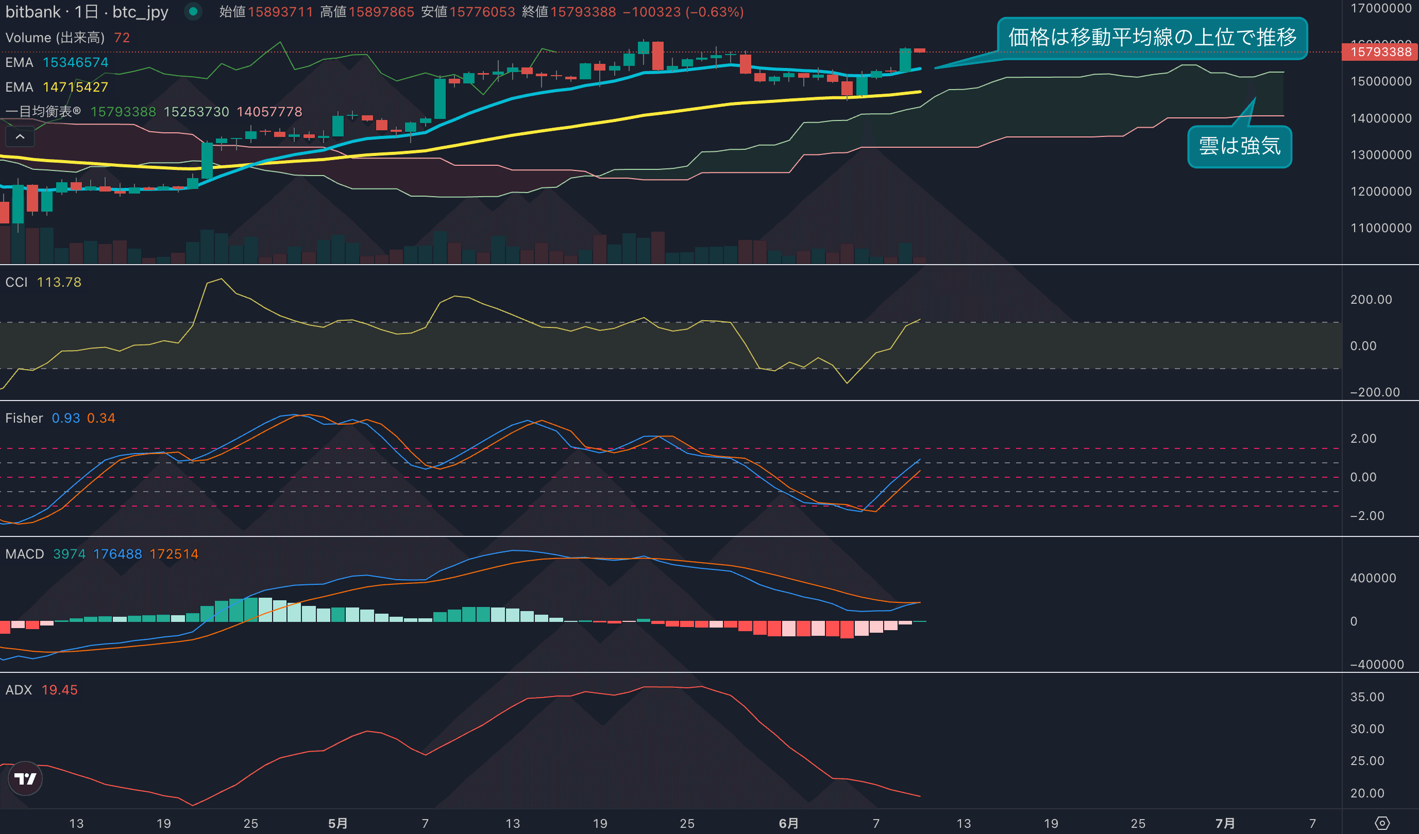Select the EMA 15346574 legend
Image resolution: width=1419 pixels, height=834 pixels.
click(x=56, y=62)
